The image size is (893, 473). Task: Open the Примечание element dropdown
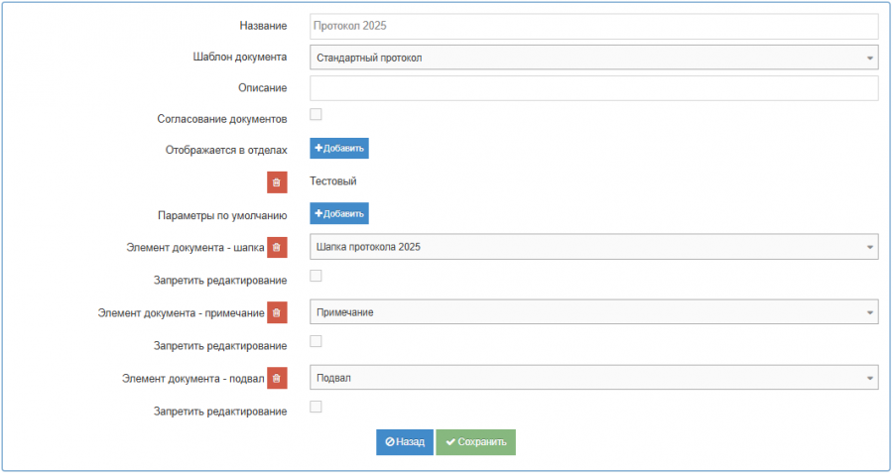593,312
